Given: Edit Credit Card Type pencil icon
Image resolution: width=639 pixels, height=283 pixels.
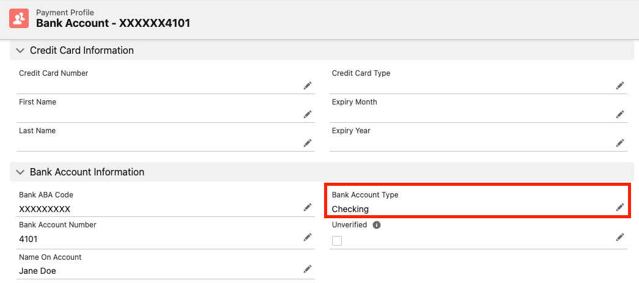Looking at the screenshot, I should (620, 86).
